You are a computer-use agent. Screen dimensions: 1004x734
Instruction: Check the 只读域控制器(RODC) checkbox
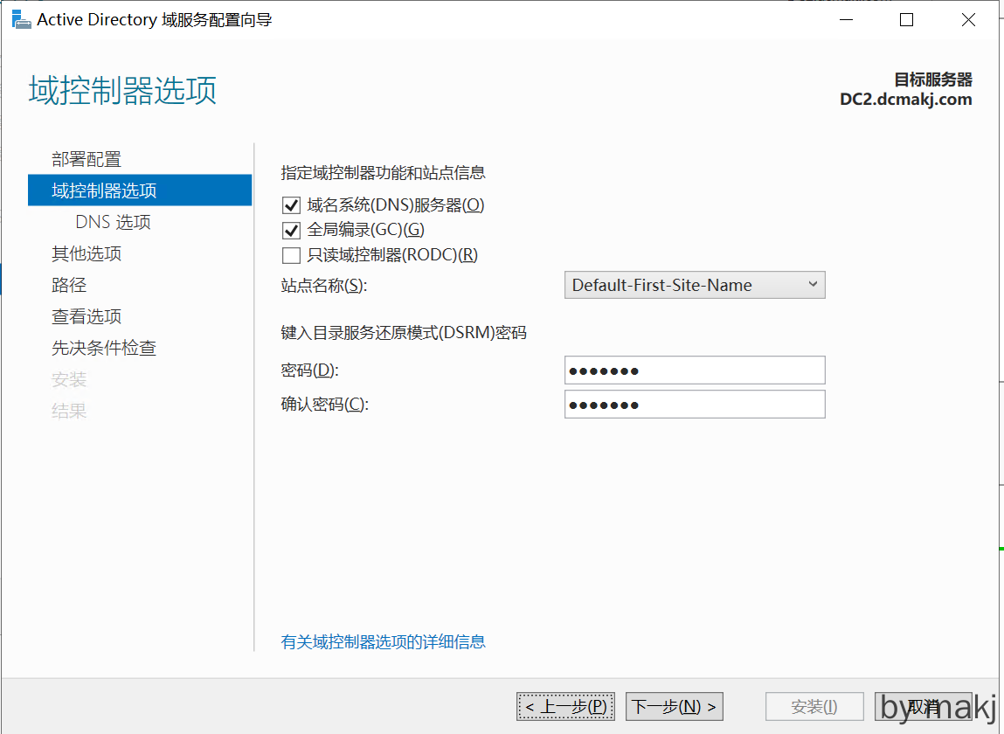pyautogui.click(x=291, y=256)
